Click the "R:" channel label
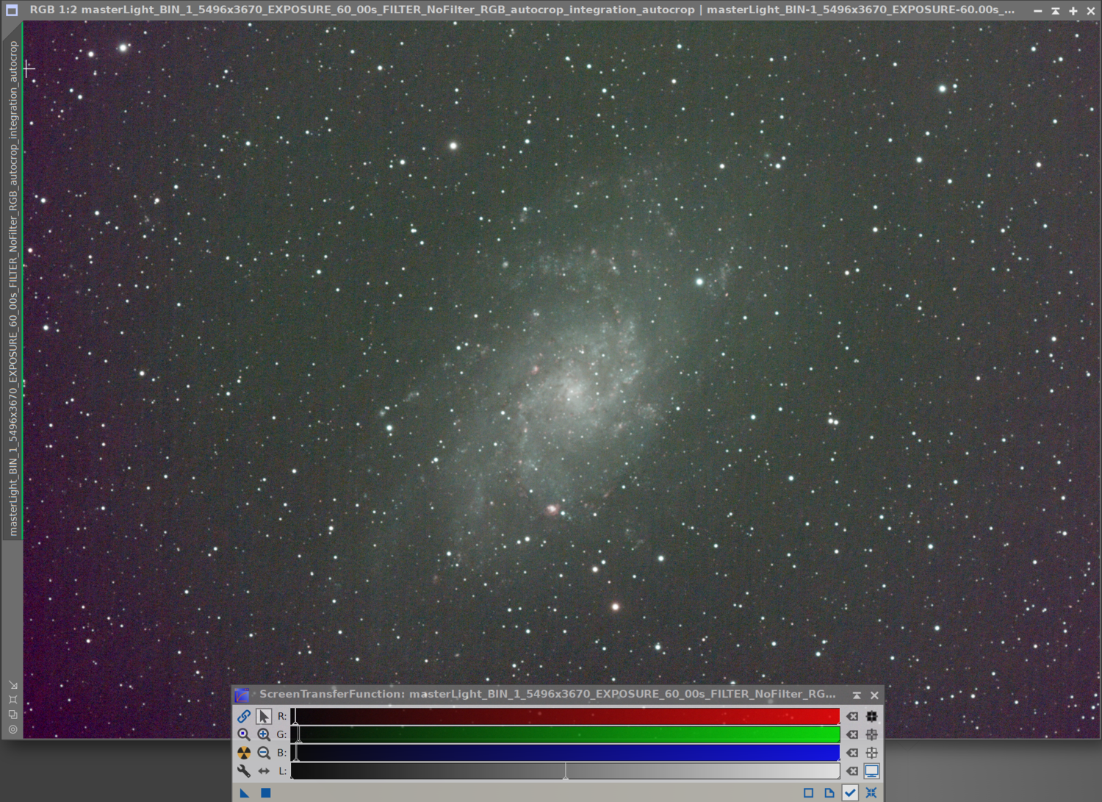Screen dimensions: 1102x802 point(282,716)
